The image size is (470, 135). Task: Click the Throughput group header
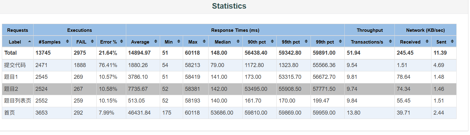[x=370, y=30]
